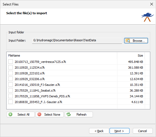Go back with the < Back button

point(99,131)
